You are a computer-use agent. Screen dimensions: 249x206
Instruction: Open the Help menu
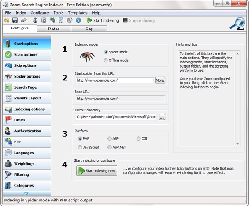(96, 13)
